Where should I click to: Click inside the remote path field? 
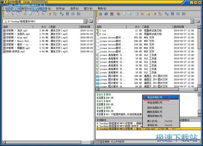[x=143, y=21]
